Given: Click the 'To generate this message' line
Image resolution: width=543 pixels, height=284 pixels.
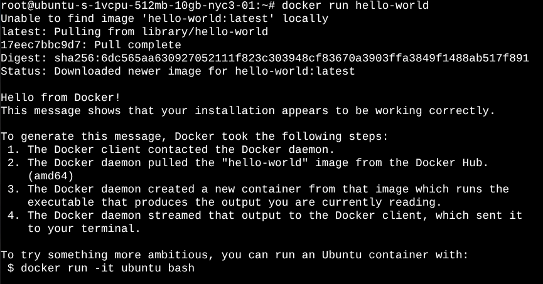Looking at the screenshot, I should (195, 137).
